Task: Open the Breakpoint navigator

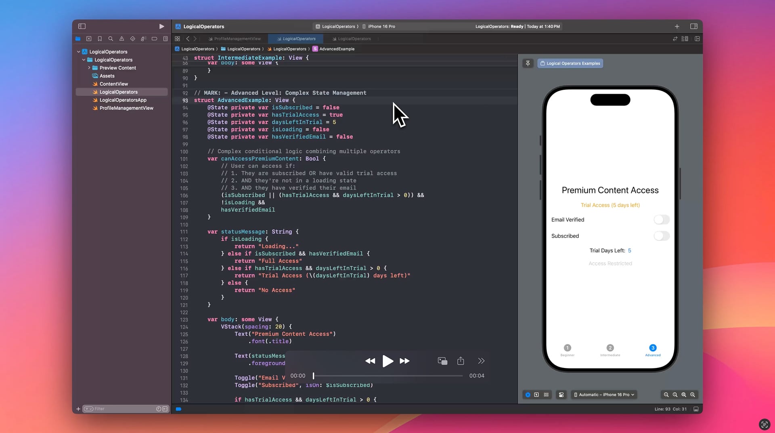Action: [x=154, y=39]
